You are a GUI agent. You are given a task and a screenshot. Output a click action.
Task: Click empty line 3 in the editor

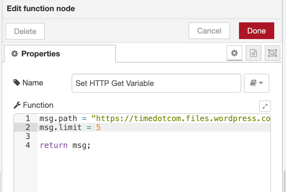[x=84, y=136]
